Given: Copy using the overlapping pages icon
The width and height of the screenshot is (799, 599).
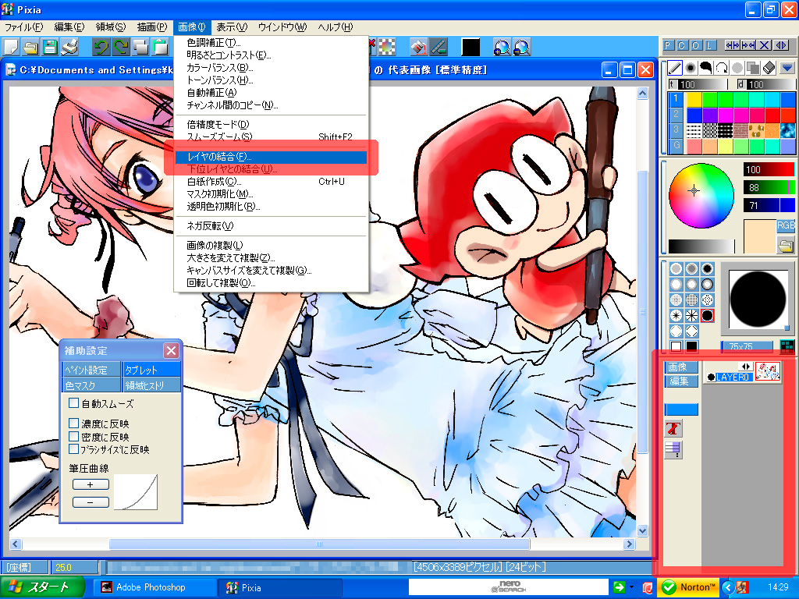Looking at the screenshot, I should click(140, 48).
